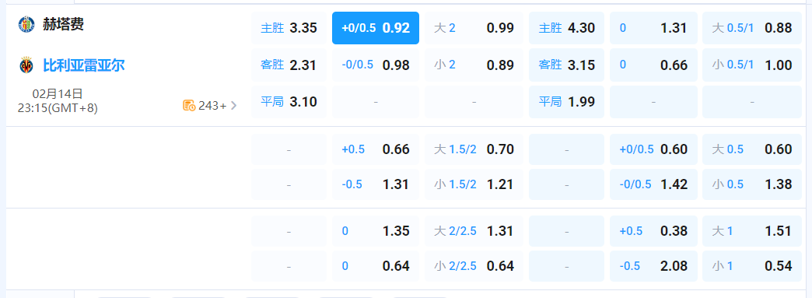Viewport: 812px width, 298px height.
Task: Open the 243+ additional markets count
Action: coord(212,106)
